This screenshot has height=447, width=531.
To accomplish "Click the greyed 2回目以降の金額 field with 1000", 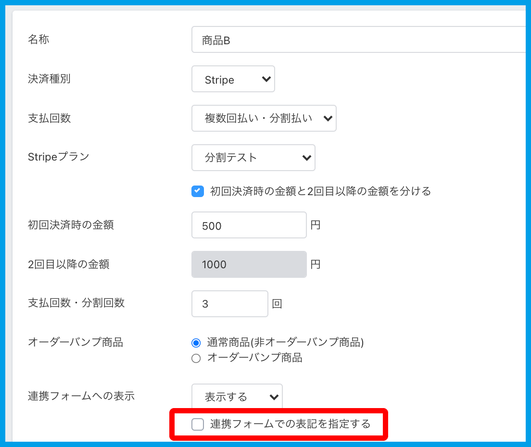I will tap(249, 264).
